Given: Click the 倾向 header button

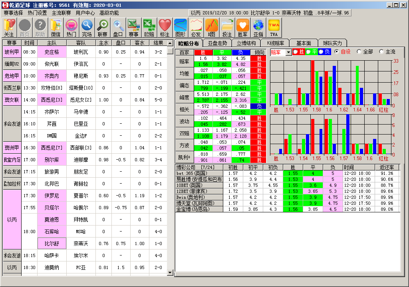Looking at the screenshot, I should tap(259, 52).
